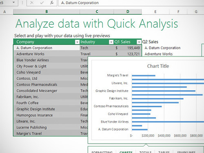This screenshot has height=153, width=204.
Task: Click the Analyze data with Quick Analysis title
Action: 97,24
